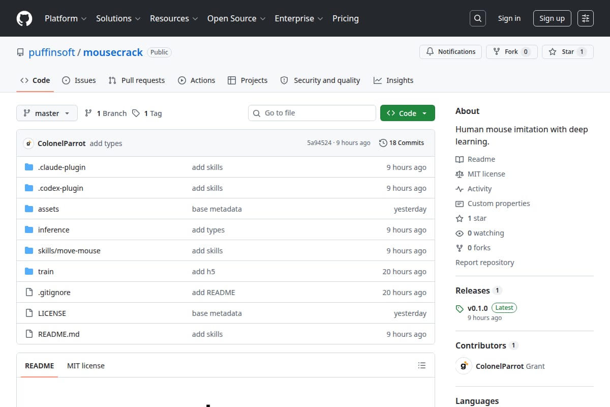The height and width of the screenshot is (407, 610).
Task: Open the Insights tab
Action: (393, 80)
